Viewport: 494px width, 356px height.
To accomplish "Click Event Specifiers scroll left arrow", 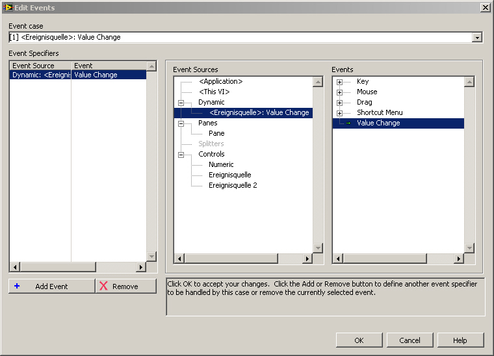I will (15, 267).
